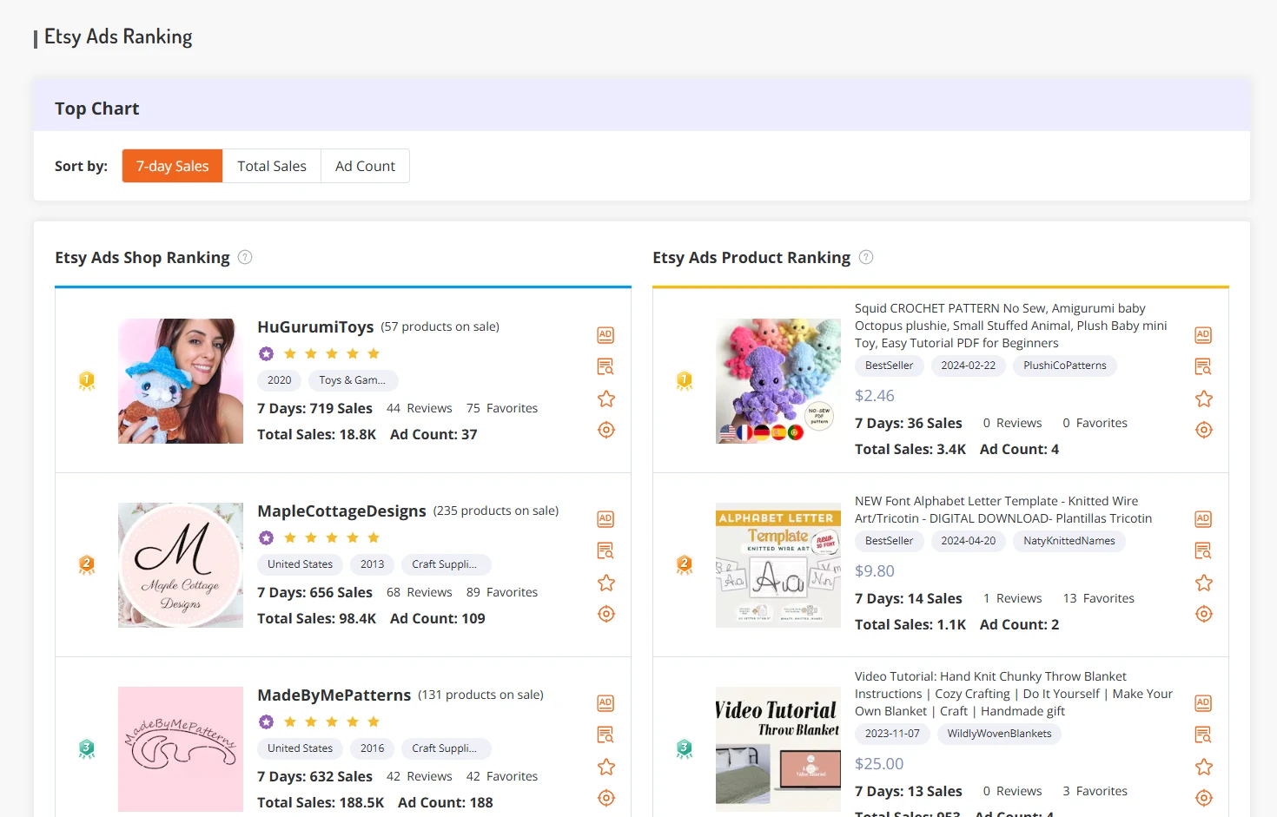Click the AD icon for MadeByMePatterns shop
The image size is (1277, 817).
605,702
